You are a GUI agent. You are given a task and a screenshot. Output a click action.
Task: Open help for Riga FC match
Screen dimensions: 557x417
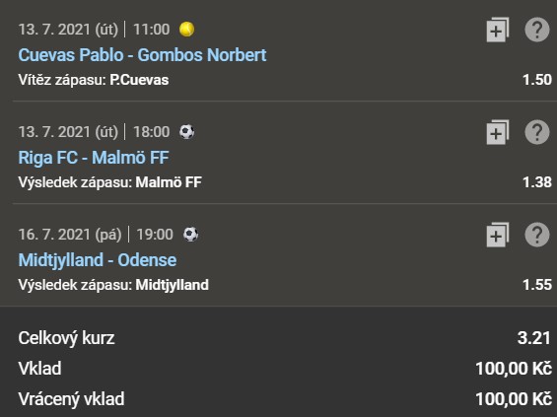coord(537,132)
